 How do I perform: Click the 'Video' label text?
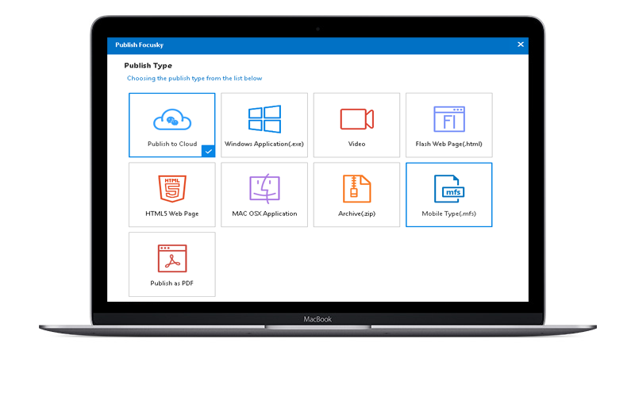356,144
